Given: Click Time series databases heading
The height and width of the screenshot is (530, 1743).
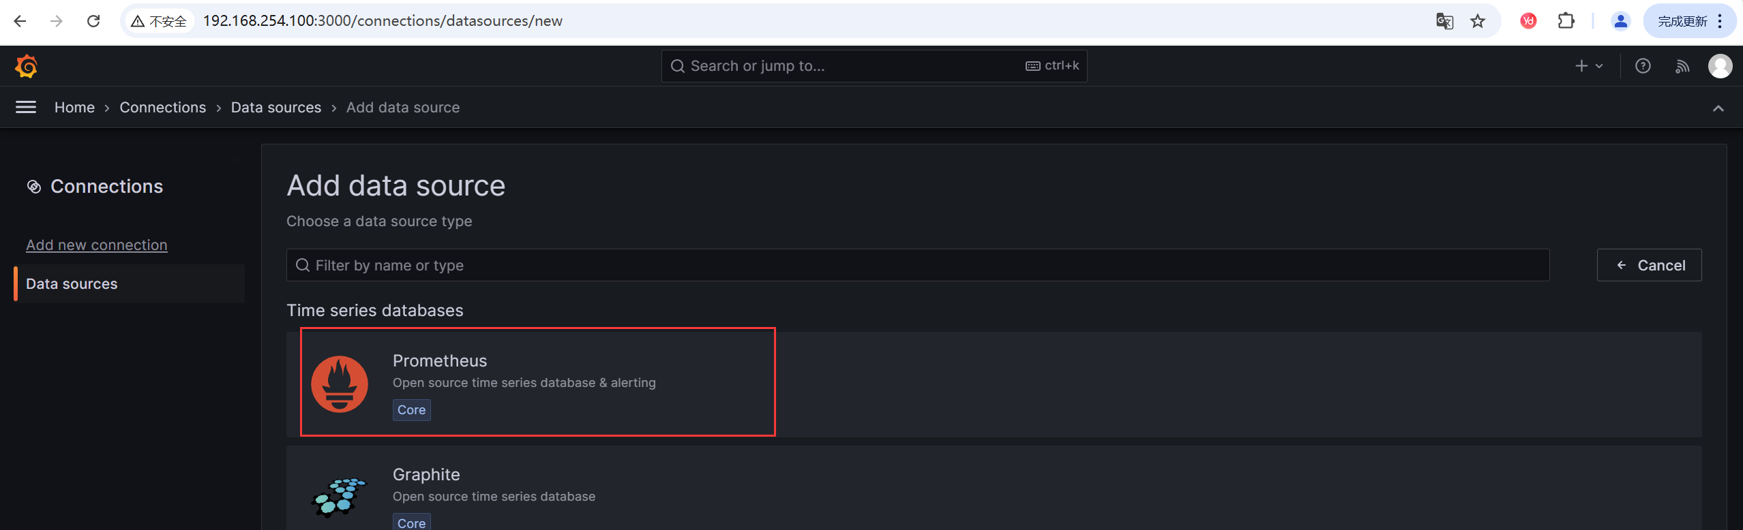Looking at the screenshot, I should click(374, 311).
